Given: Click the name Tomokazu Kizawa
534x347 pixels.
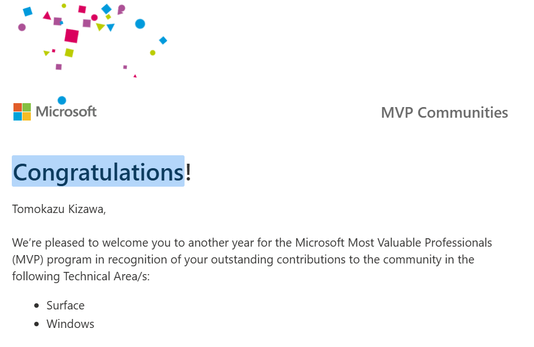Looking at the screenshot, I should [x=59, y=209].
